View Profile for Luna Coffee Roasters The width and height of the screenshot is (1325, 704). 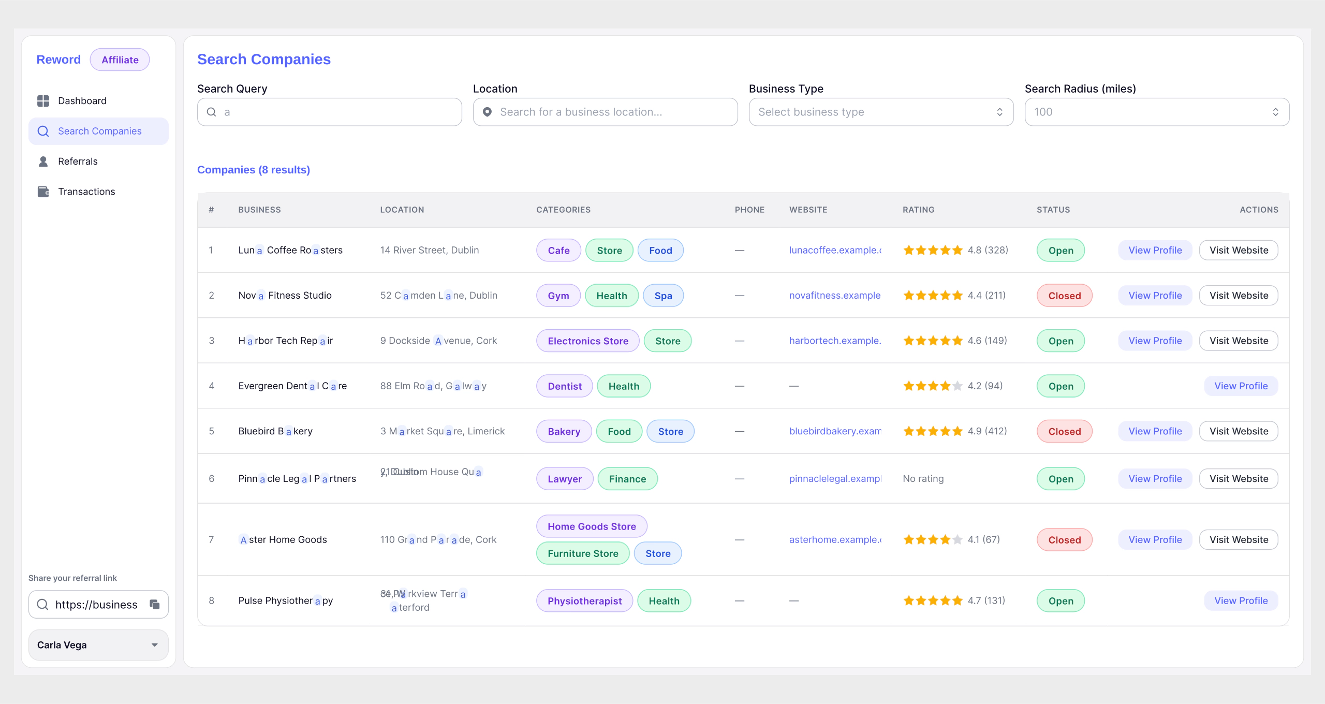pos(1155,250)
